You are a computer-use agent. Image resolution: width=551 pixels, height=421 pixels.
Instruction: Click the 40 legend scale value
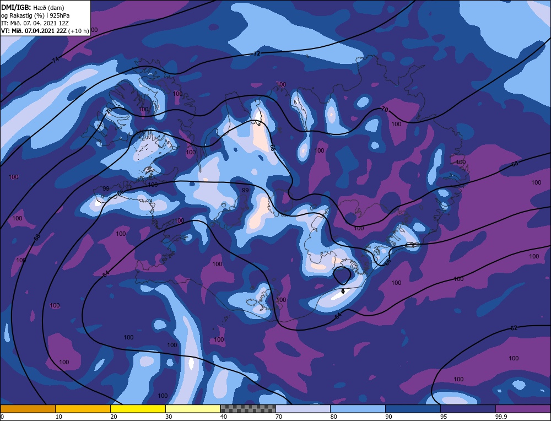click(224, 417)
